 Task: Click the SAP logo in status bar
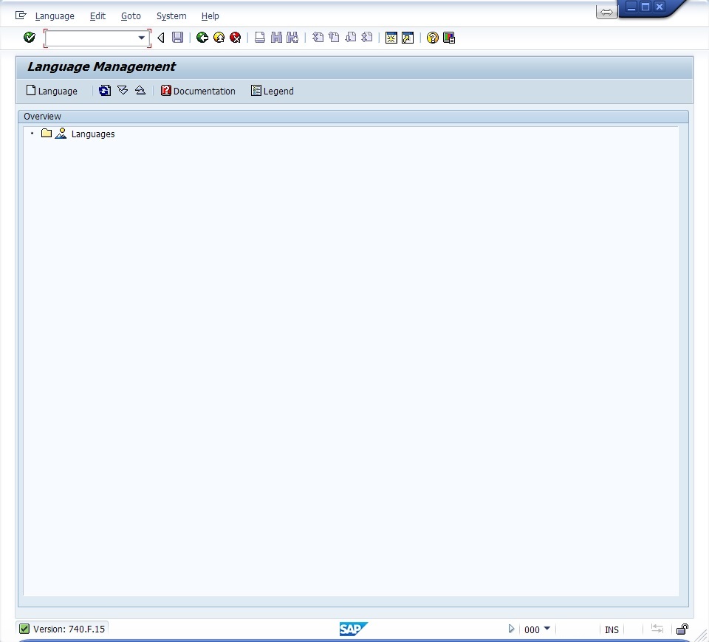click(354, 629)
